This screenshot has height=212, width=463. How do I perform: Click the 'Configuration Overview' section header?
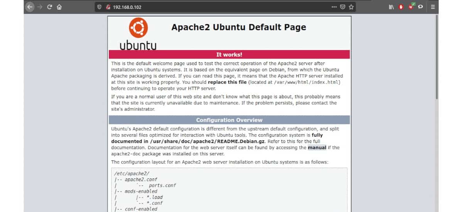pyautogui.click(x=229, y=120)
